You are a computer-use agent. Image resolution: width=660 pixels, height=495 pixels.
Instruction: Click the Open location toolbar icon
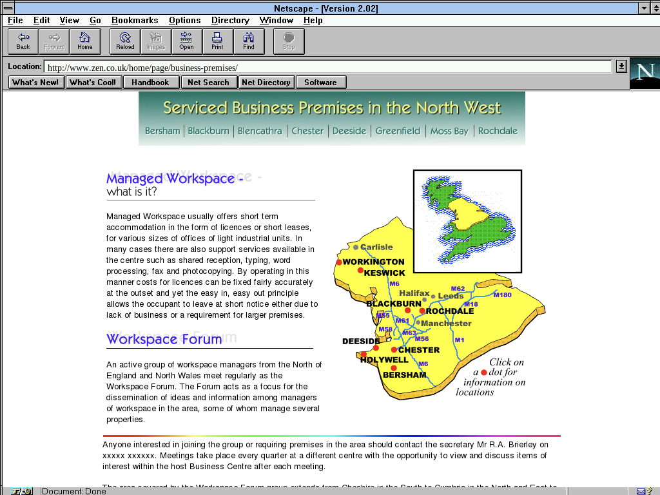tap(186, 41)
